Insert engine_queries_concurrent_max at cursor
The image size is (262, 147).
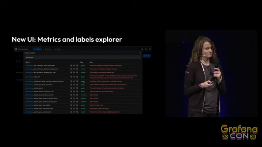pos(74,91)
